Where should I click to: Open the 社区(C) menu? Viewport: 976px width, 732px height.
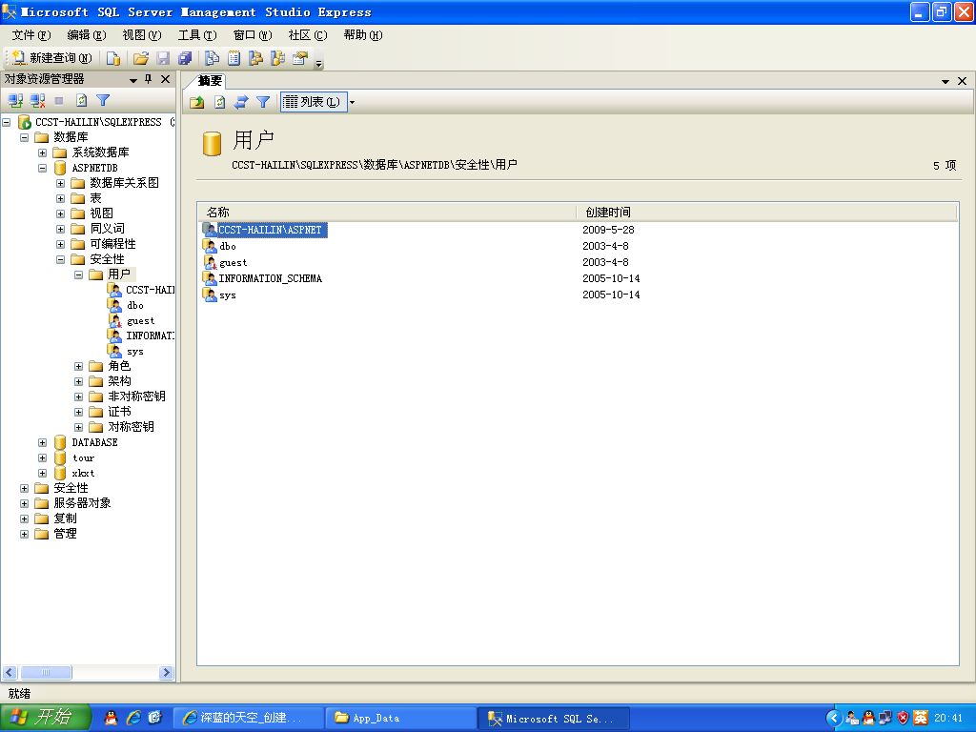pos(308,35)
